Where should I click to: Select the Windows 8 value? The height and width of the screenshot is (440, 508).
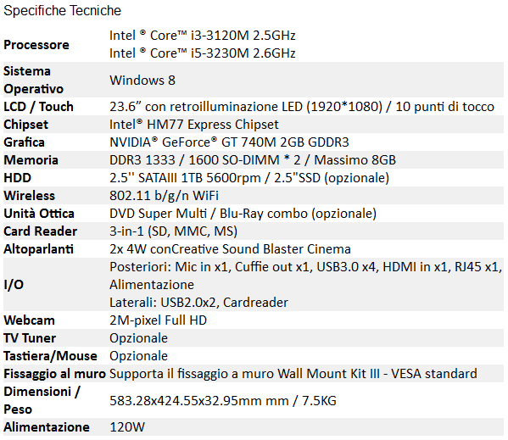142,81
